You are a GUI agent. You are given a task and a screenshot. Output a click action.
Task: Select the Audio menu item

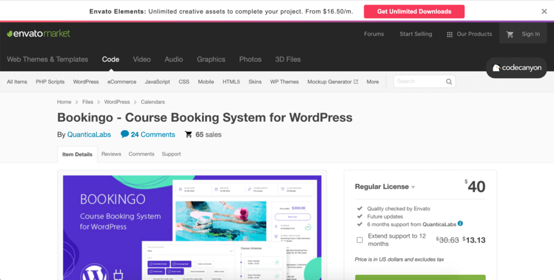coord(174,60)
